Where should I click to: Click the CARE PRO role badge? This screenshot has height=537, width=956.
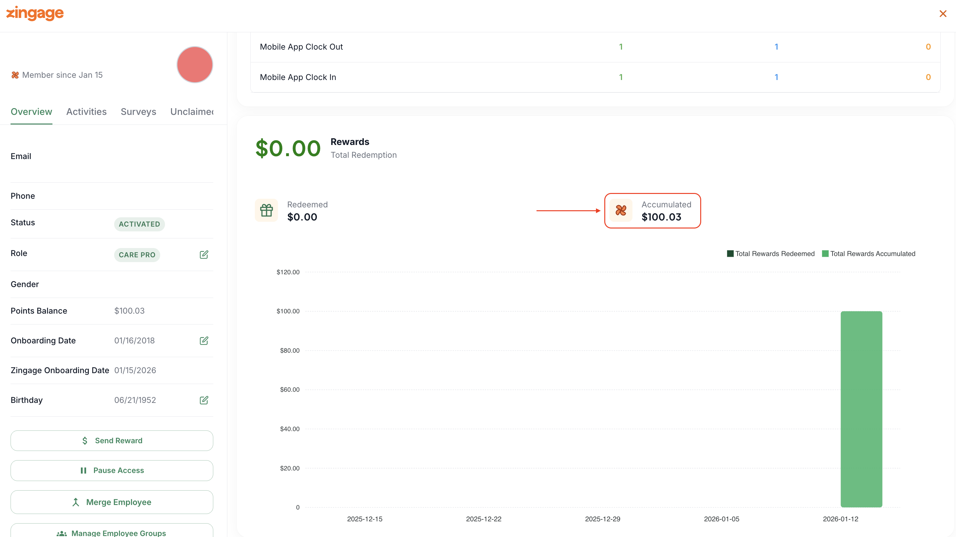[137, 255]
